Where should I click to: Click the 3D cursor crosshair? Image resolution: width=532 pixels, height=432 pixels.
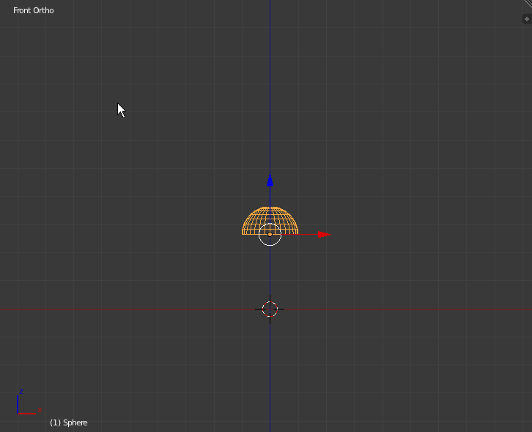[270, 309]
